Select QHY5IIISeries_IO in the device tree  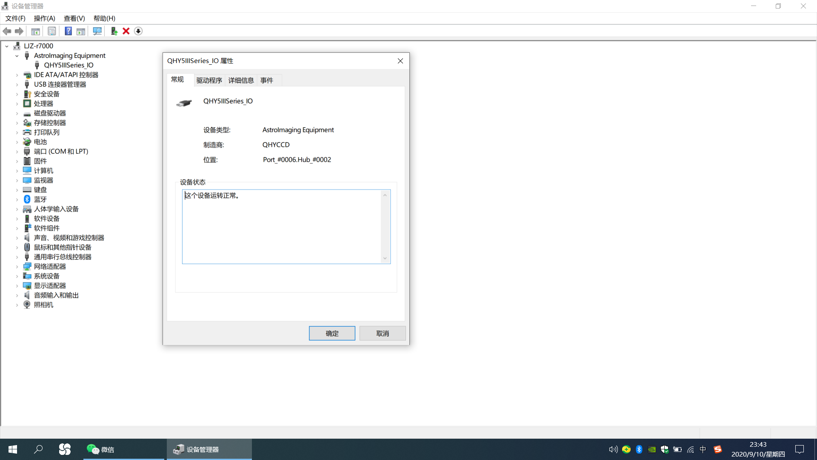(69, 65)
